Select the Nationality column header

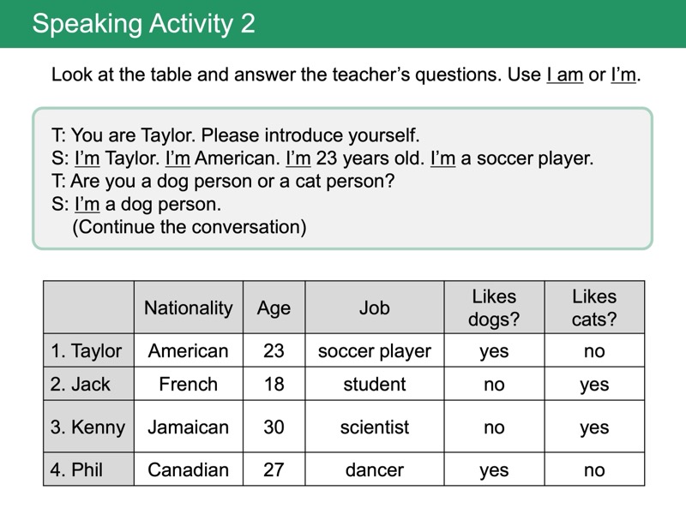(188, 308)
